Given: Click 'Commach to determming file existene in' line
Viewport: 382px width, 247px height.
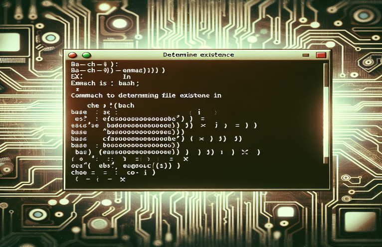Looking at the screenshot, I should (x=146, y=95).
